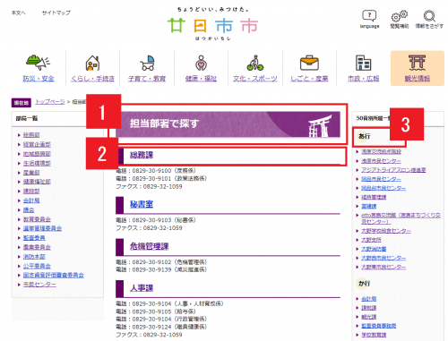
Task: Open 観光課 in the か行 list
Action: click(369, 317)
